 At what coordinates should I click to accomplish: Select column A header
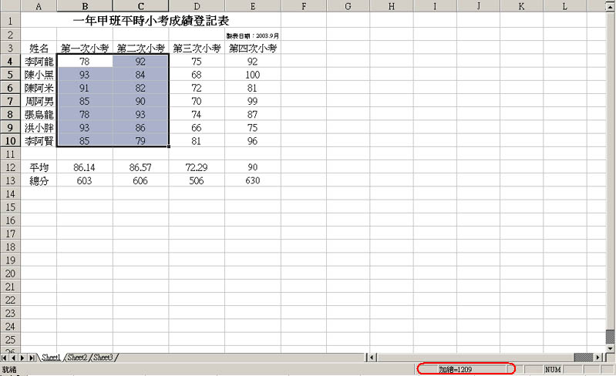[39, 6]
